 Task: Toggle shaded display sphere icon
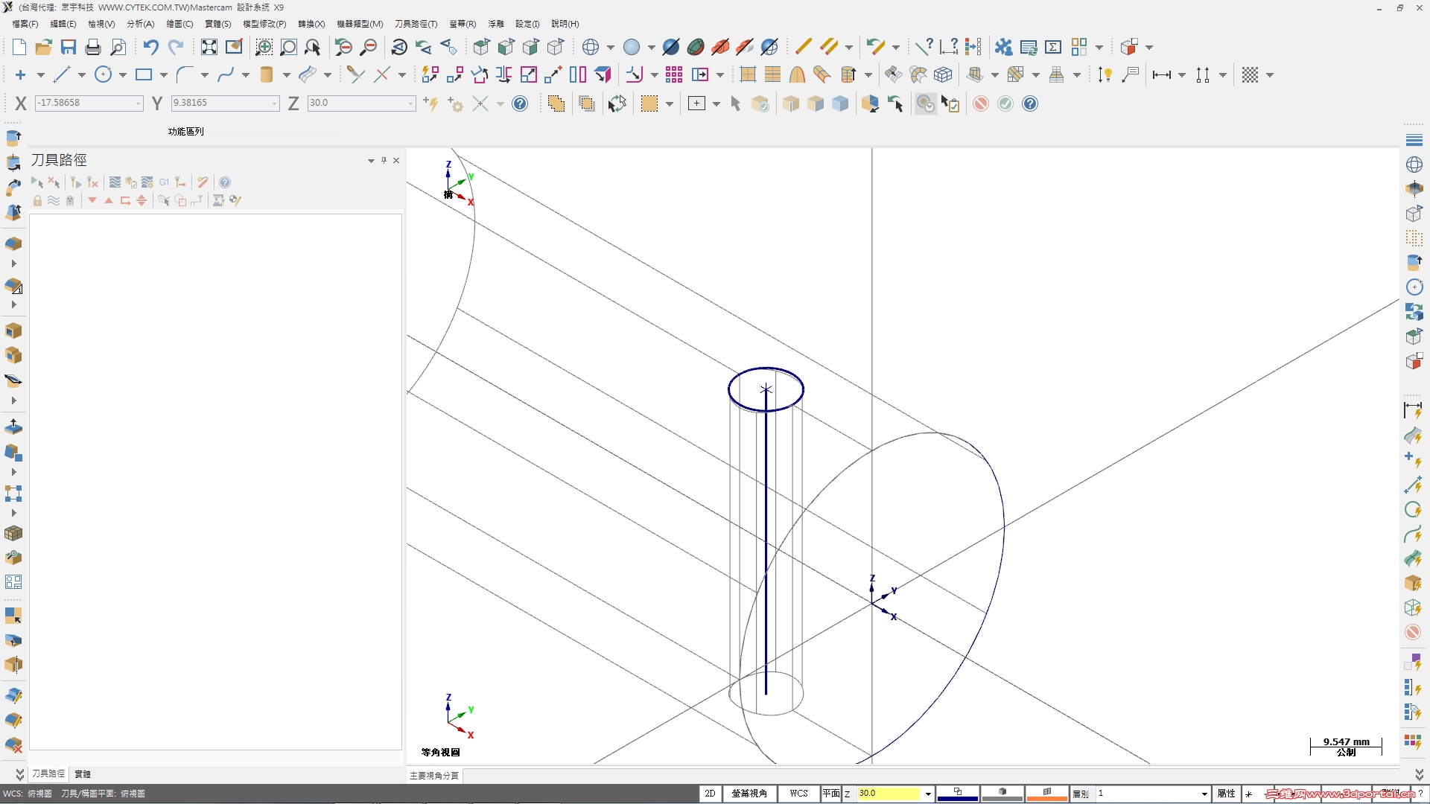point(632,47)
